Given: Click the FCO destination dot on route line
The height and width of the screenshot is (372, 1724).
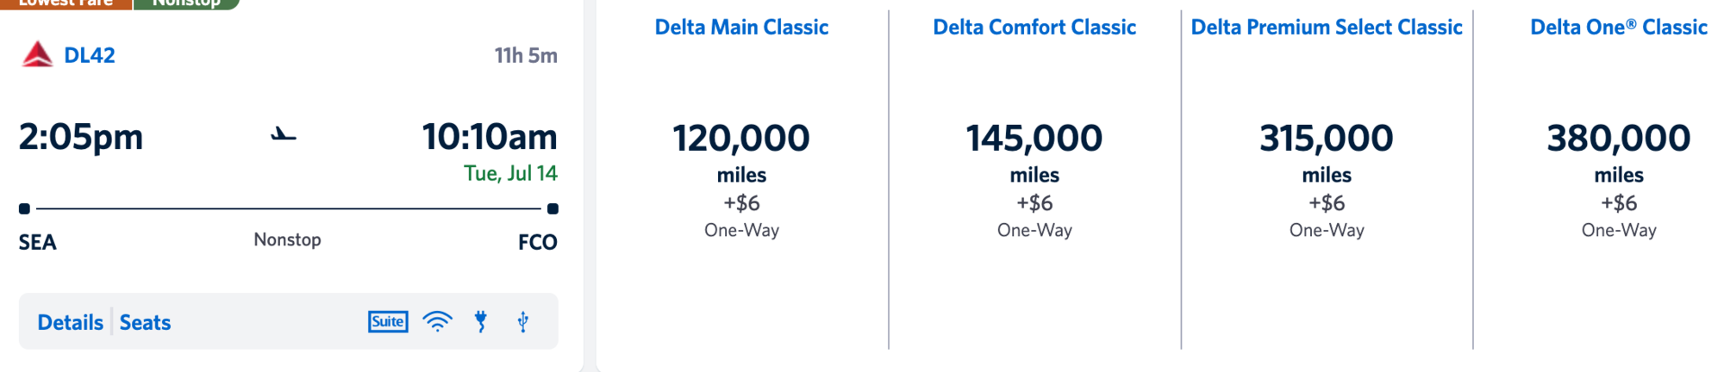Looking at the screenshot, I should pyautogui.click(x=553, y=208).
